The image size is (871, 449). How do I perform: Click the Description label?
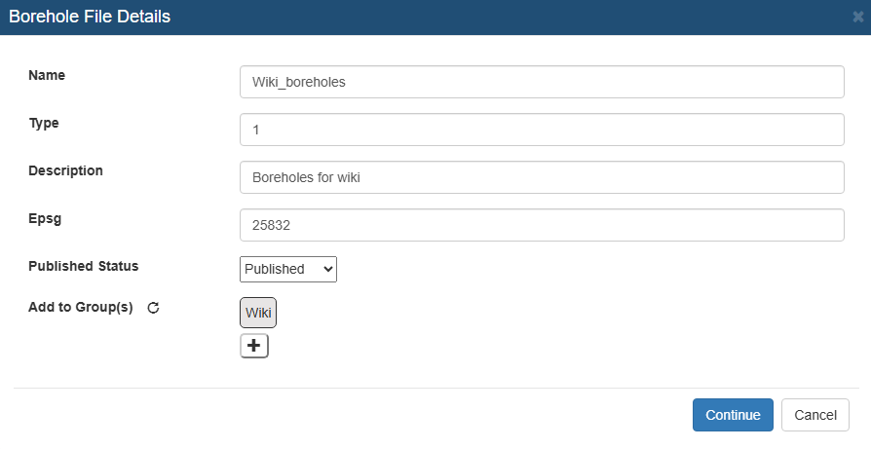pyautogui.click(x=65, y=171)
